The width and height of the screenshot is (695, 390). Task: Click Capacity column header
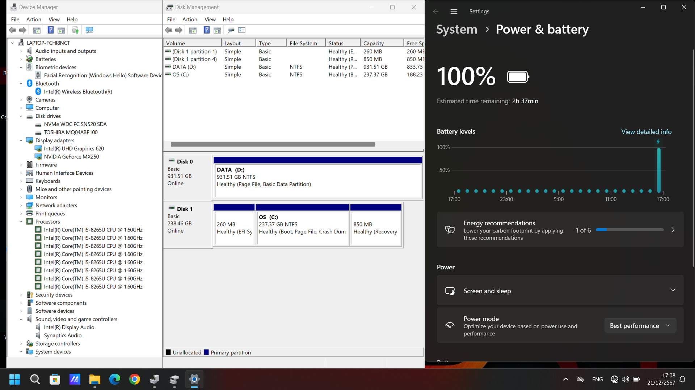pyautogui.click(x=382, y=43)
